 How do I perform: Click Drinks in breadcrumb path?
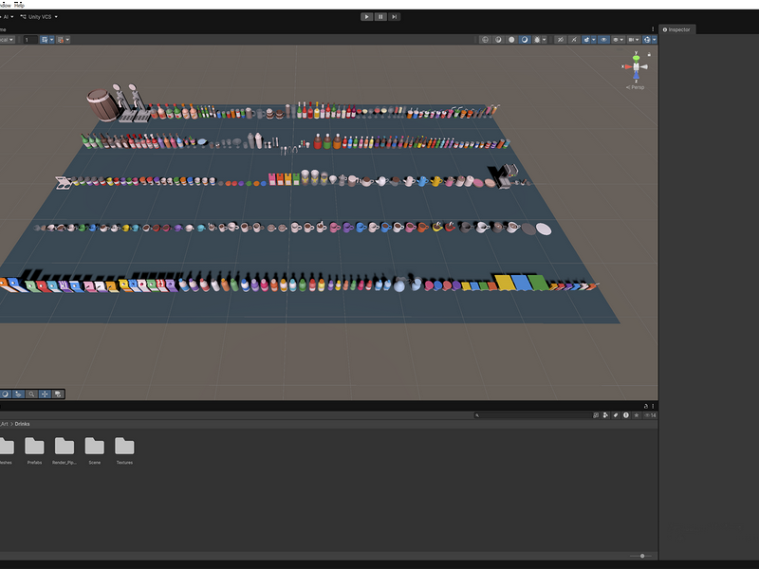coord(22,424)
